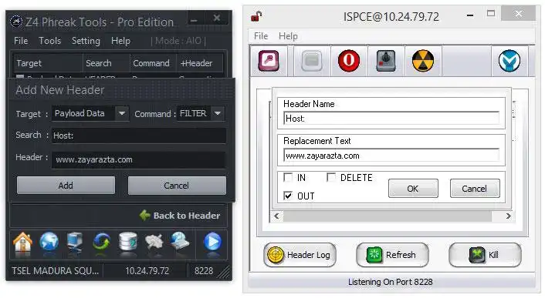545x298 pixels.
Task: Click the computer network icon in Z4 toolbar
Action: tap(75, 242)
